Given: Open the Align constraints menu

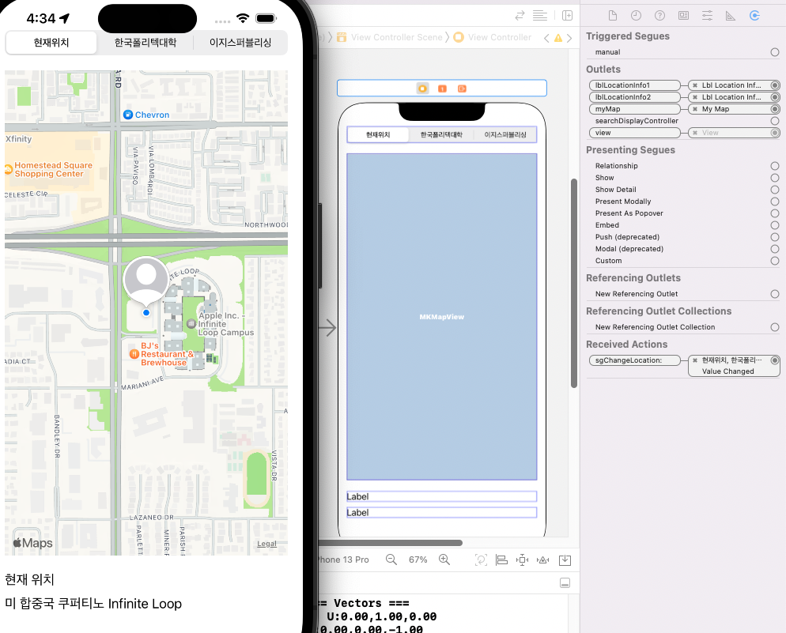Looking at the screenshot, I should [501, 560].
